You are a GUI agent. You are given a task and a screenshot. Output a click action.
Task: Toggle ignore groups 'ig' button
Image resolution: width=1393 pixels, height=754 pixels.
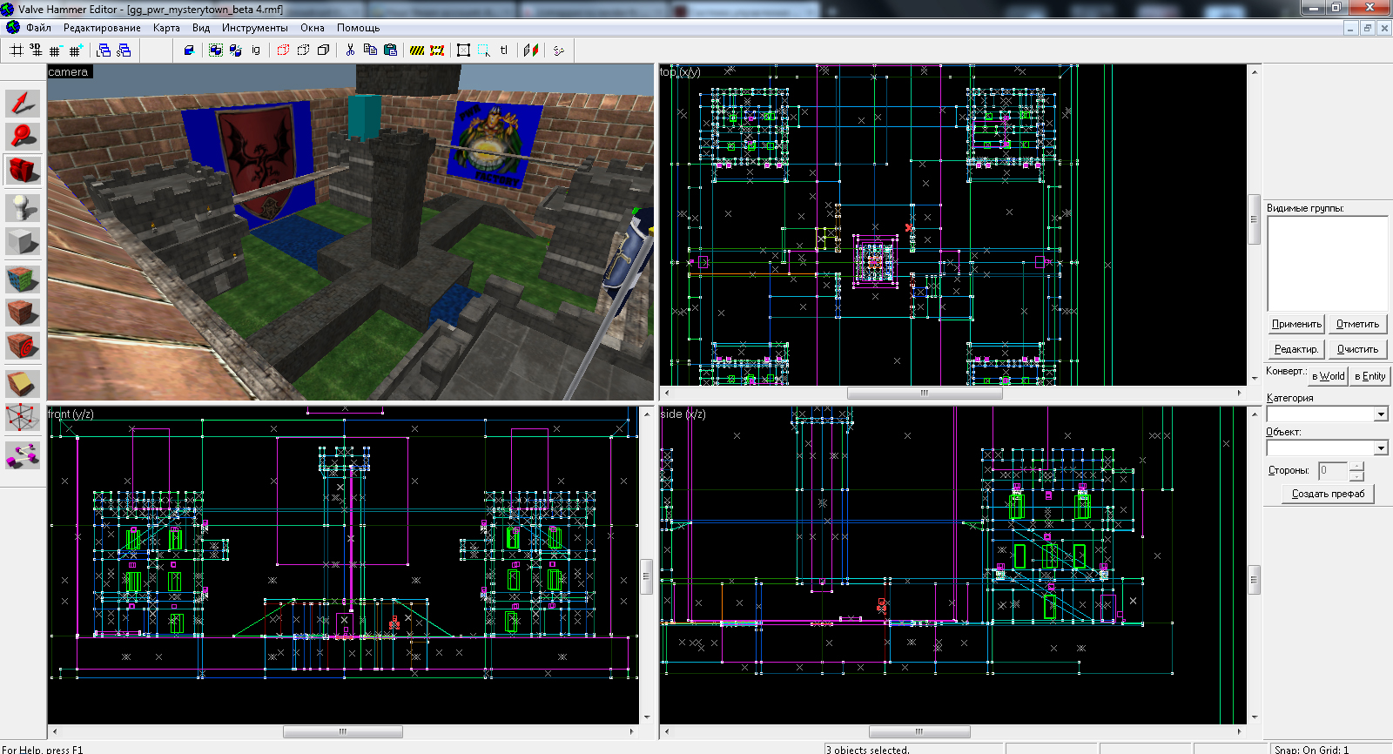(256, 50)
